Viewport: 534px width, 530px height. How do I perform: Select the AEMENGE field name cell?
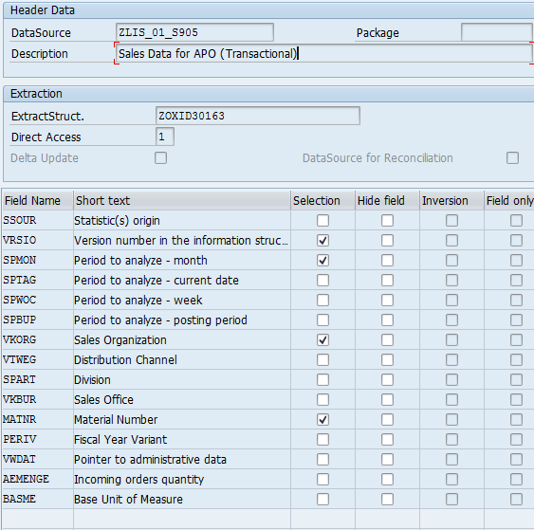37,480
